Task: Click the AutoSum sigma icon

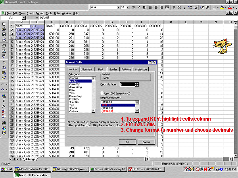Action: pos(4,101)
